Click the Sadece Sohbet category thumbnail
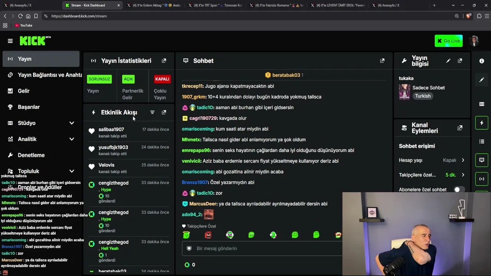491x276 pixels. (x=404, y=92)
